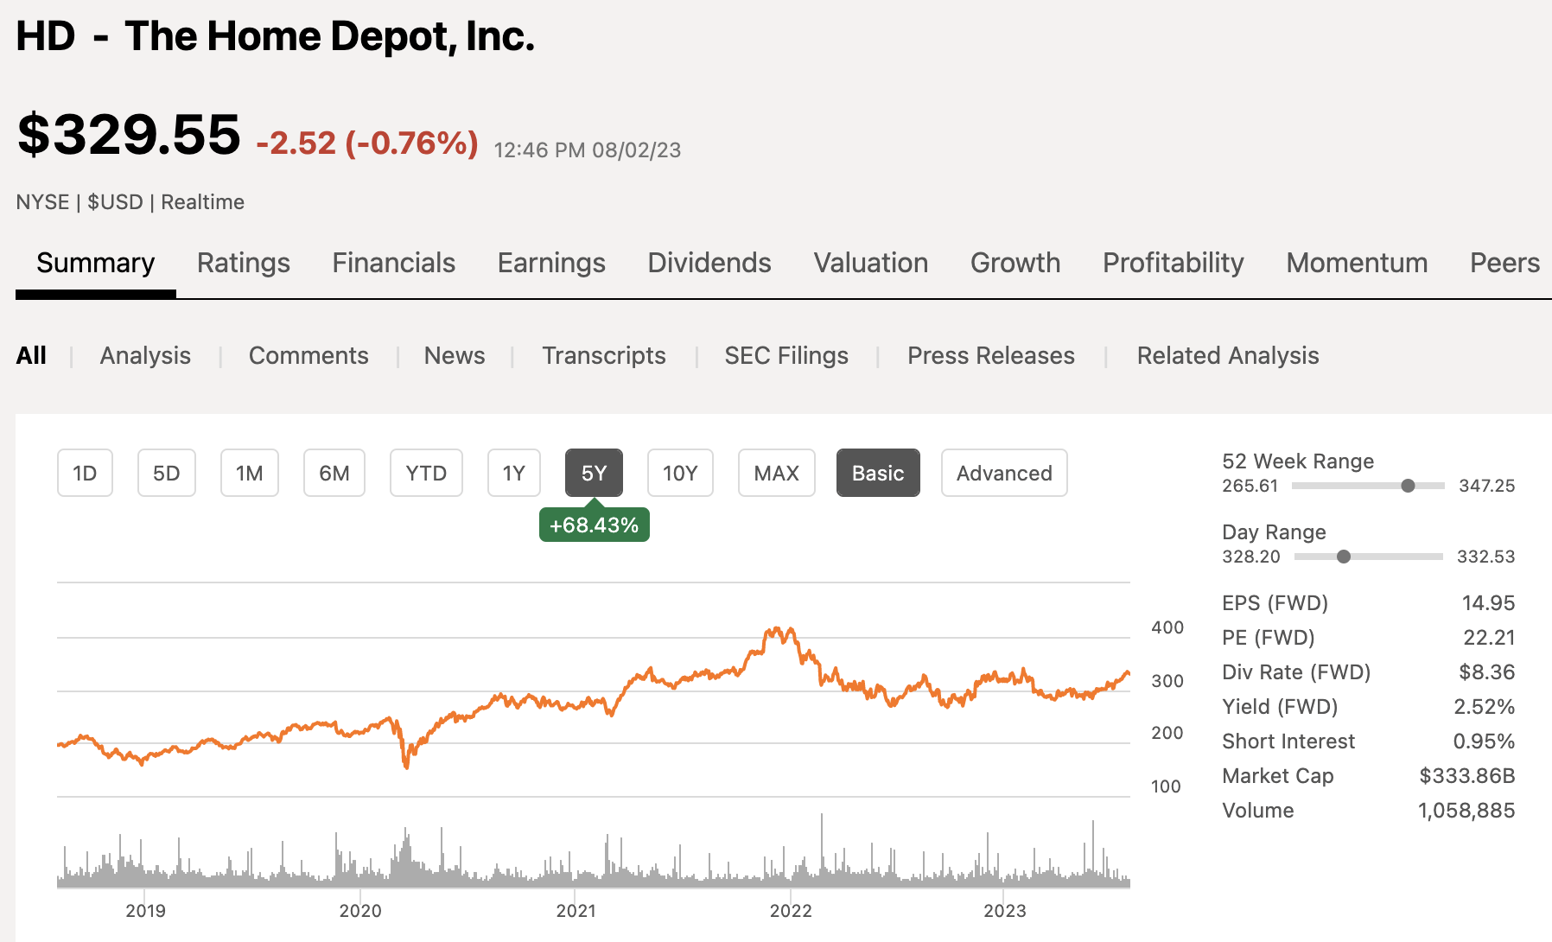Switch to the Ratings tab

(244, 263)
